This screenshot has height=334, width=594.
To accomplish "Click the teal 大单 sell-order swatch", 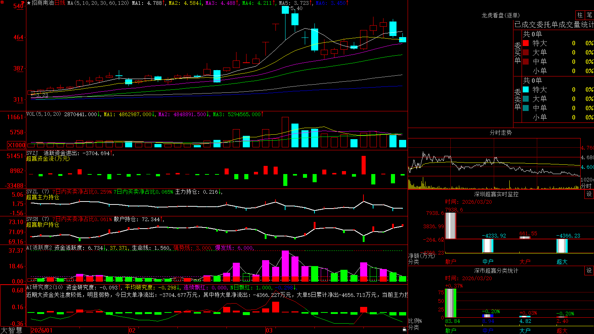I will click(526, 99).
